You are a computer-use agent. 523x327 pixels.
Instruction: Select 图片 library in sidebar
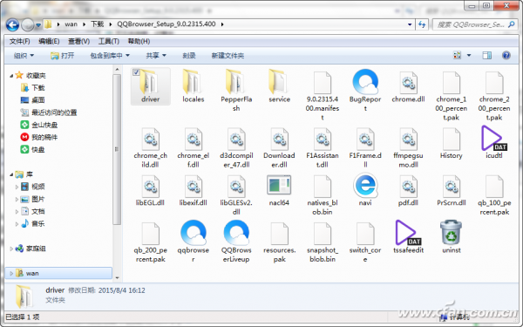click(33, 199)
